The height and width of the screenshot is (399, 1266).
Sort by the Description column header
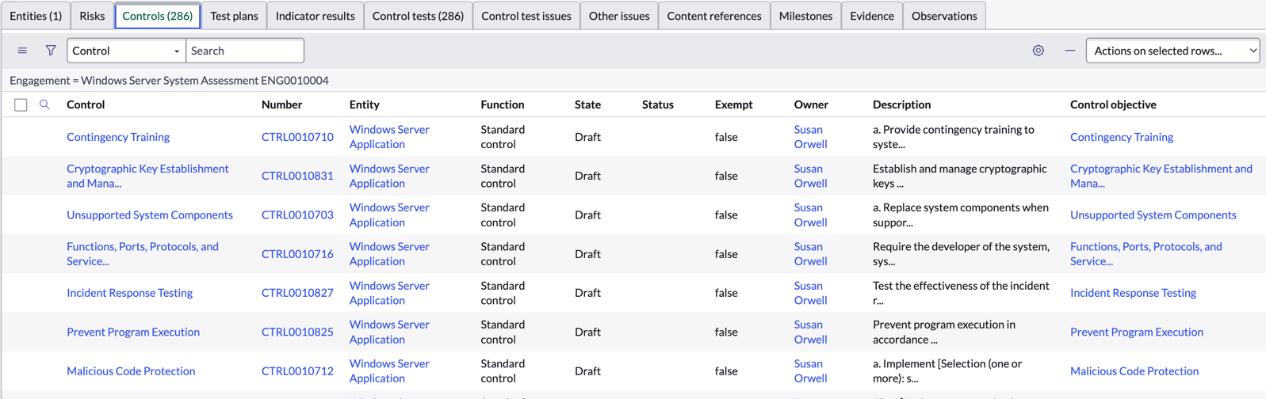pyautogui.click(x=902, y=104)
